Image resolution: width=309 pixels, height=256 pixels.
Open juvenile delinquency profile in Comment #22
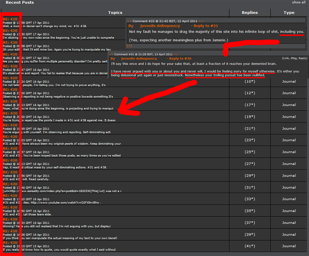160,26
